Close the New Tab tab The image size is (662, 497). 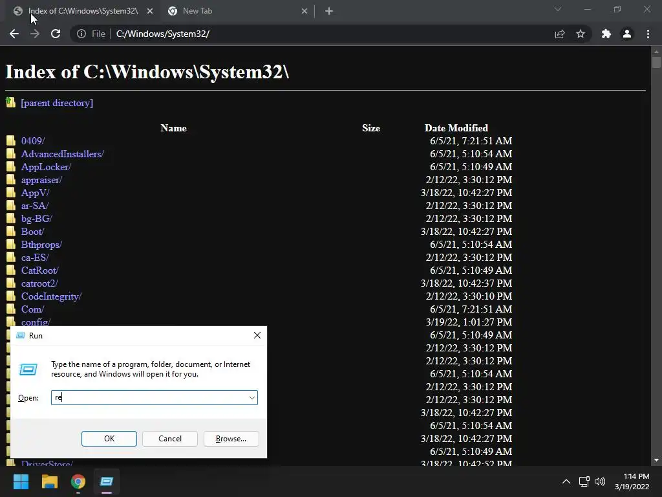coord(304,12)
